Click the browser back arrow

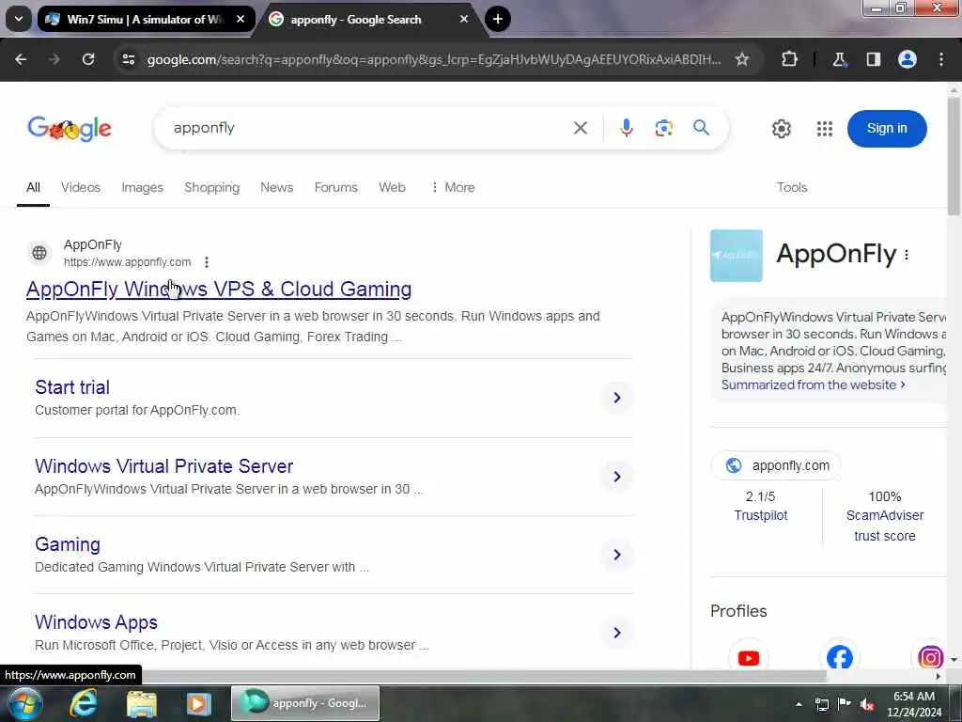click(x=21, y=59)
